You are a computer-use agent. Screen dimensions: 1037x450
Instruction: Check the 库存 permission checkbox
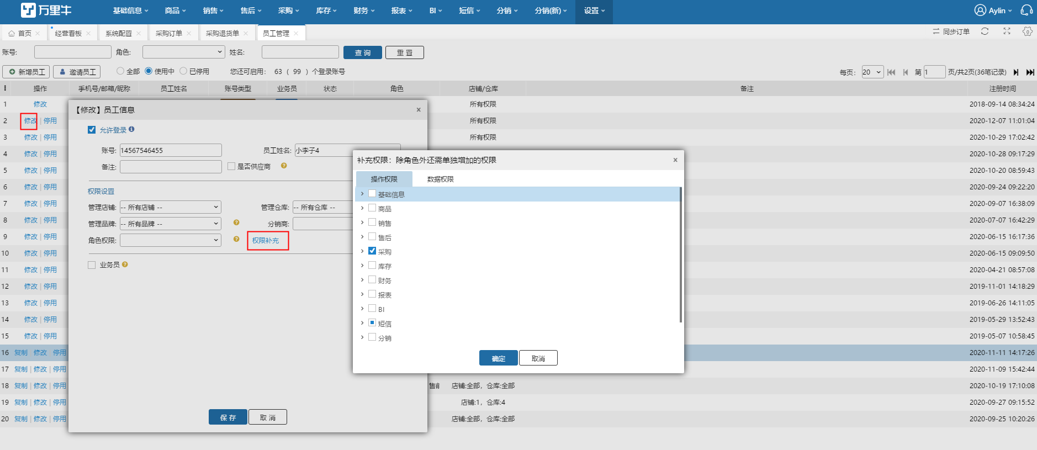point(372,266)
